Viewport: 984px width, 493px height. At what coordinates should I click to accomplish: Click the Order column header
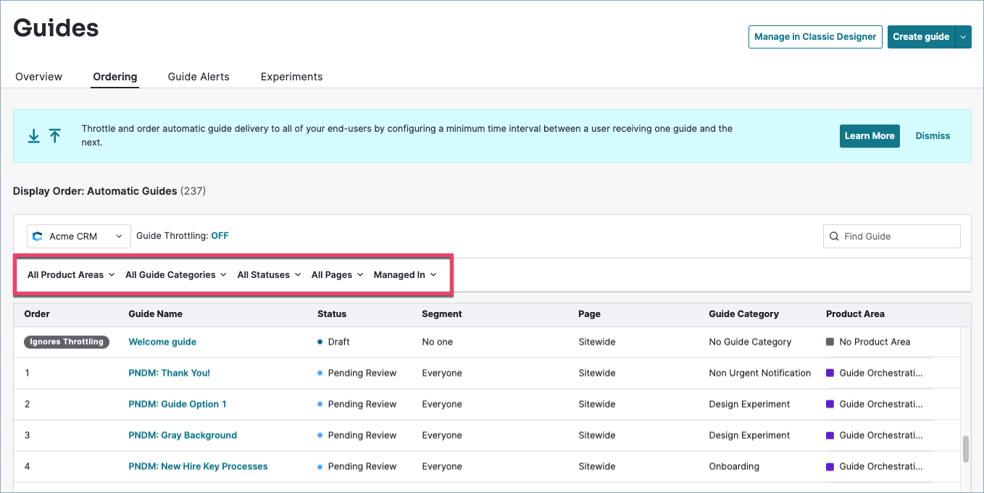(x=37, y=314)
